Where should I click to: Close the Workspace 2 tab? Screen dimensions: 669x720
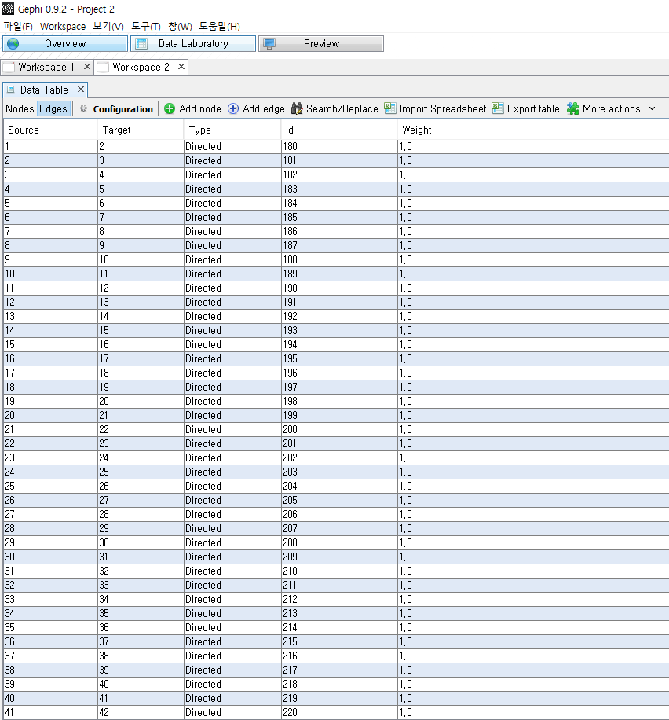pos(181,68)
